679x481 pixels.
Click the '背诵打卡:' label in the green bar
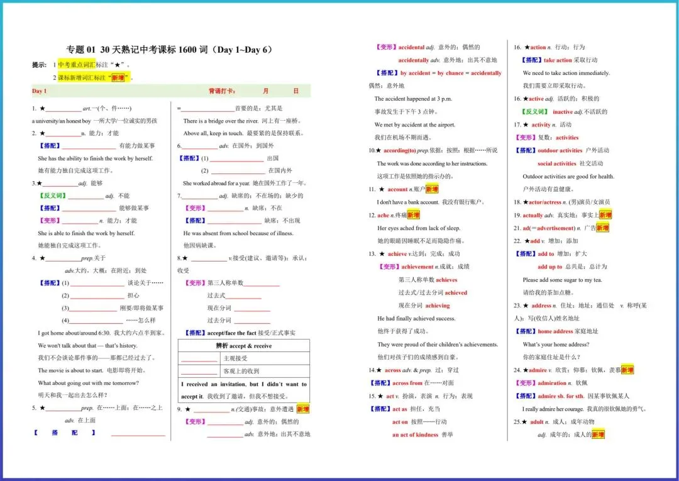click(222, 91)
